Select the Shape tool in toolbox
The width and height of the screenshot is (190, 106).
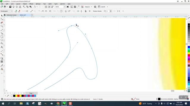coord(2,19)
